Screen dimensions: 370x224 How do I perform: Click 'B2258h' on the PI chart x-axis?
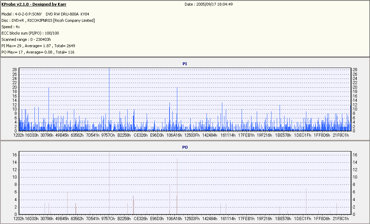124,135
